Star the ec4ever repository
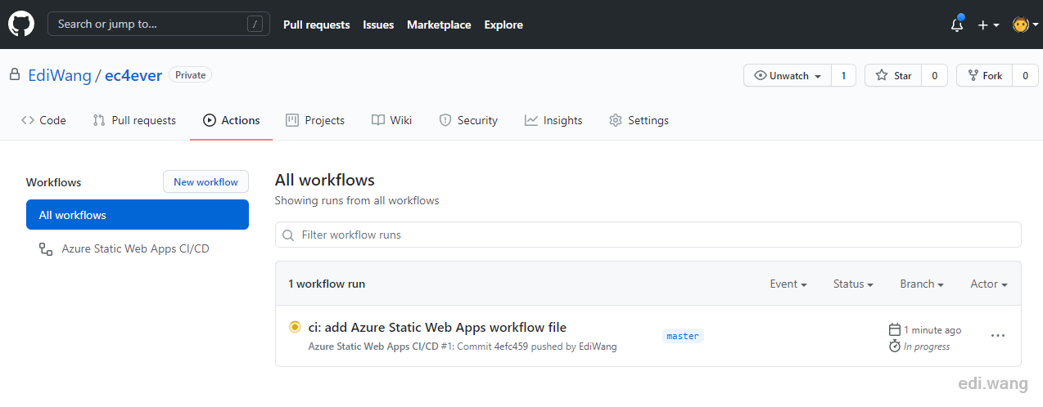This screenshot has width=1043, height=407. [893, 75]
